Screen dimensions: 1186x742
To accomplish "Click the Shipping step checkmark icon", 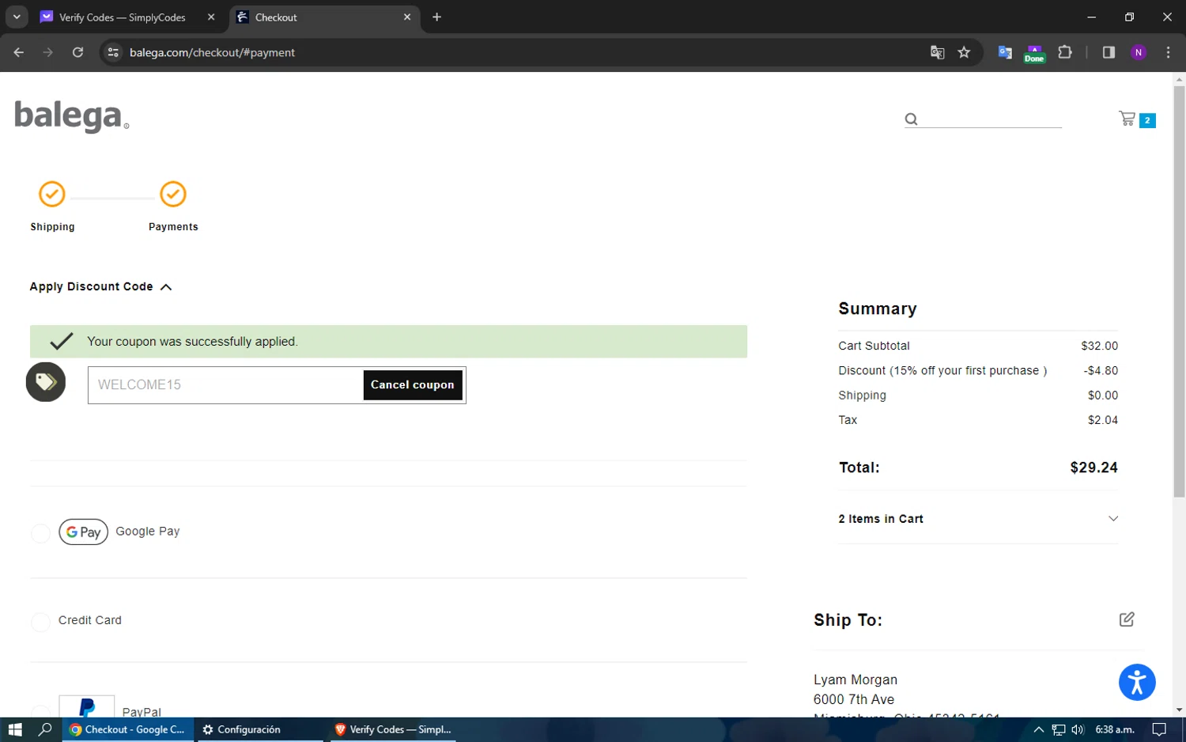I will point(52,194).
